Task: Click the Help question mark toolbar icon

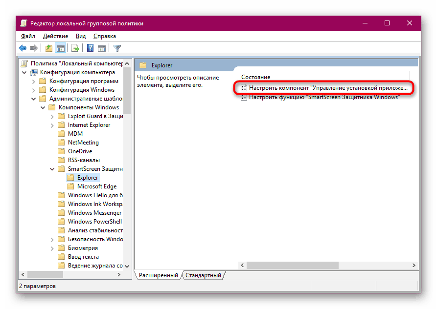Action: 91,48
